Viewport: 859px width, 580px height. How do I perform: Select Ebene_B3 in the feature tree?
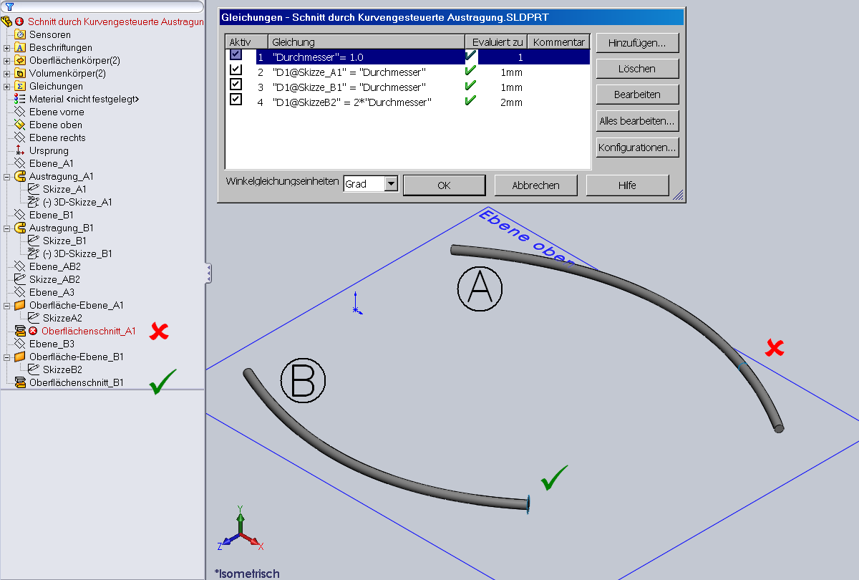[x=52, y=344]
